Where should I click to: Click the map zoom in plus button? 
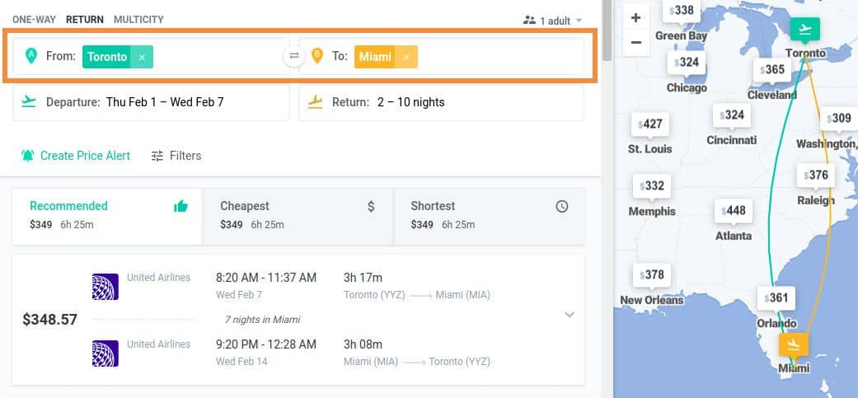click(635, 18)
